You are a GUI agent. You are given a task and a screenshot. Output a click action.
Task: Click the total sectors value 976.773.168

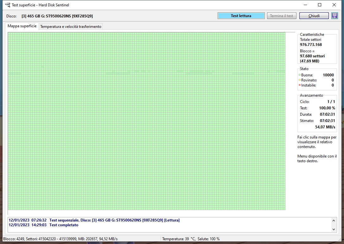[x=311, y=45]
